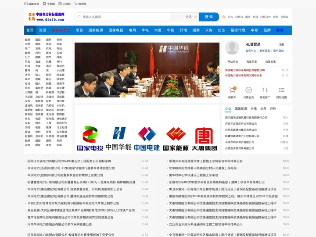This screenshot has width=316, height=237.
Task: Open the 招标代理 navigation menu item
Action: pos(238,30)
